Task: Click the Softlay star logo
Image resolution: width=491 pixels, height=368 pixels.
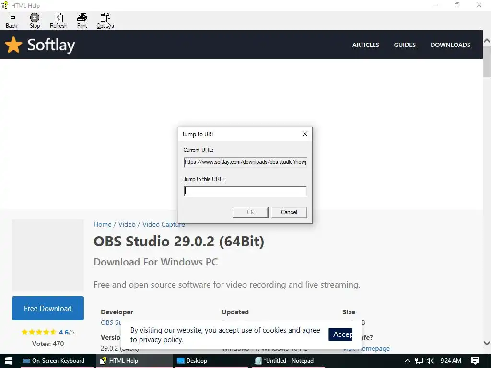Action: [x=13, y=45]
